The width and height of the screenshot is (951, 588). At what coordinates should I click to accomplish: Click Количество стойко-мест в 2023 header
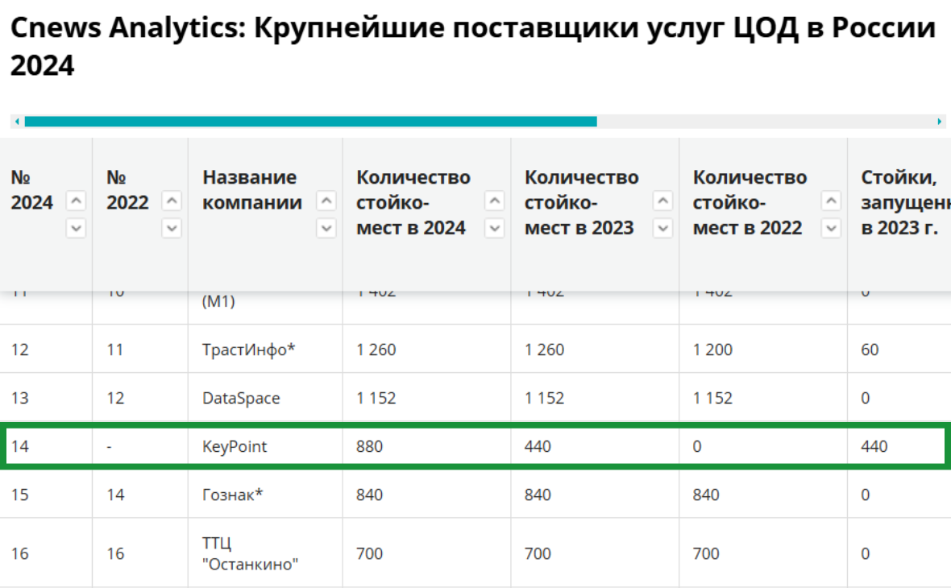point(581,202)
